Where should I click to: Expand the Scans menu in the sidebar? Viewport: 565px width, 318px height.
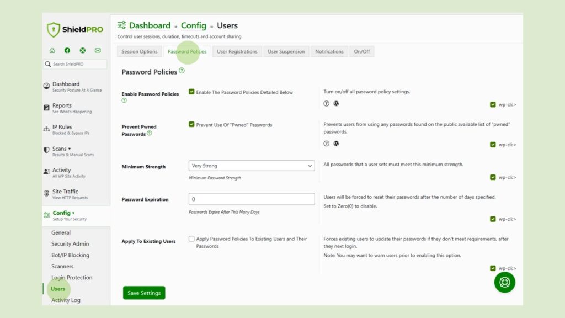[x=61, y=148]
